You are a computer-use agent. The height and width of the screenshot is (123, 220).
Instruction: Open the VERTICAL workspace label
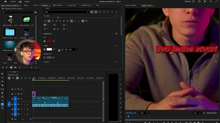[188, 2]
